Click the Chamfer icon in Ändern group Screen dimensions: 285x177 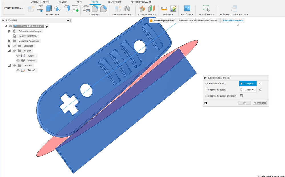point(104,9)
